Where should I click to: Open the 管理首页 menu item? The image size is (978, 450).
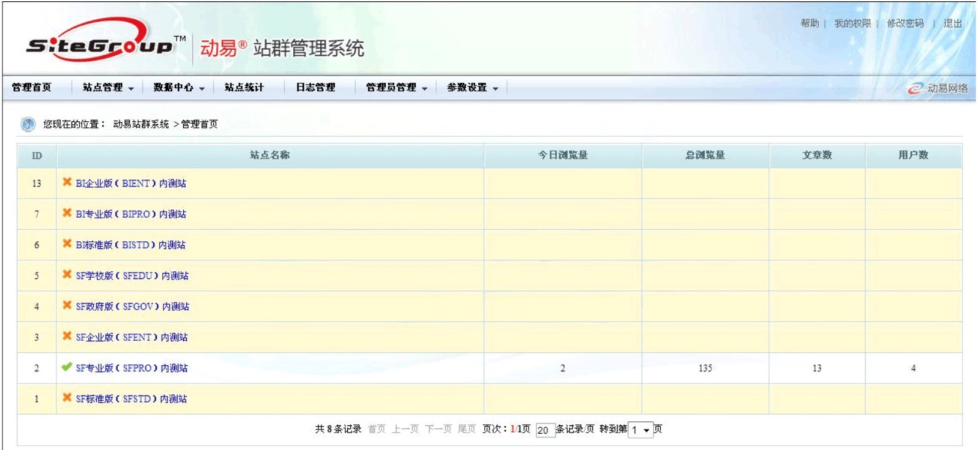tap(32, 88)
